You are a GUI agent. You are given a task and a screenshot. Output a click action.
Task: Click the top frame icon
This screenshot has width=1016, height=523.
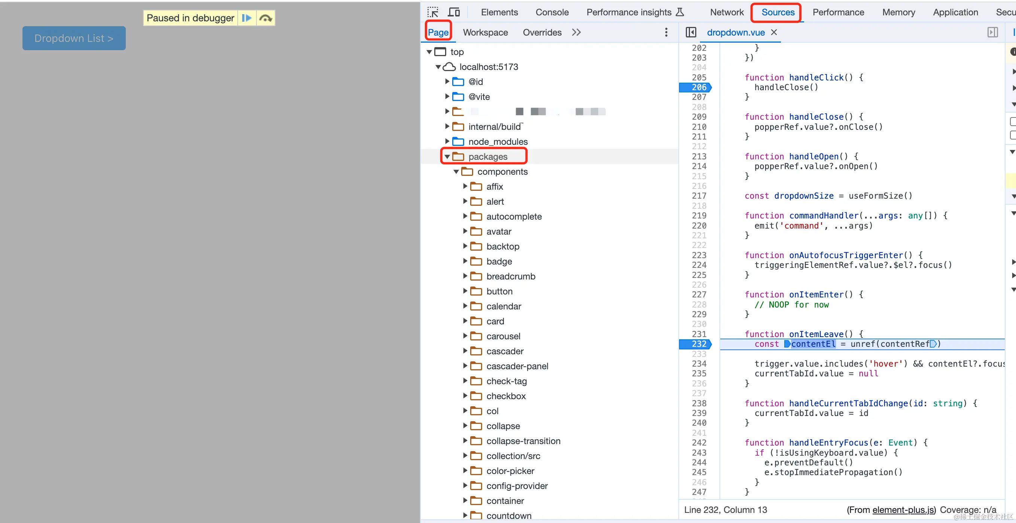pyautogui.click(x=440, y=52)
